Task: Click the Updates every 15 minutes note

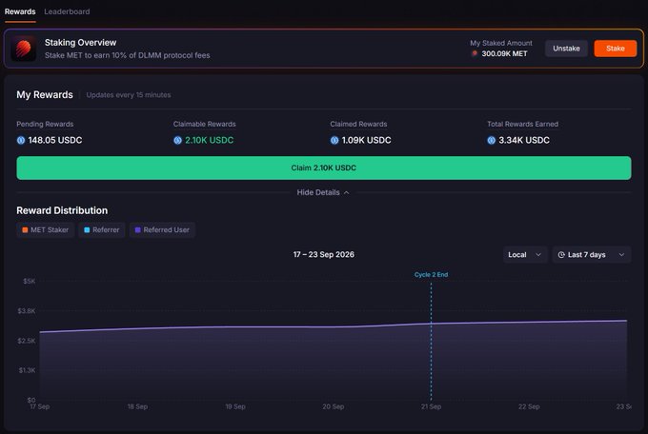Action: (129, 95)
